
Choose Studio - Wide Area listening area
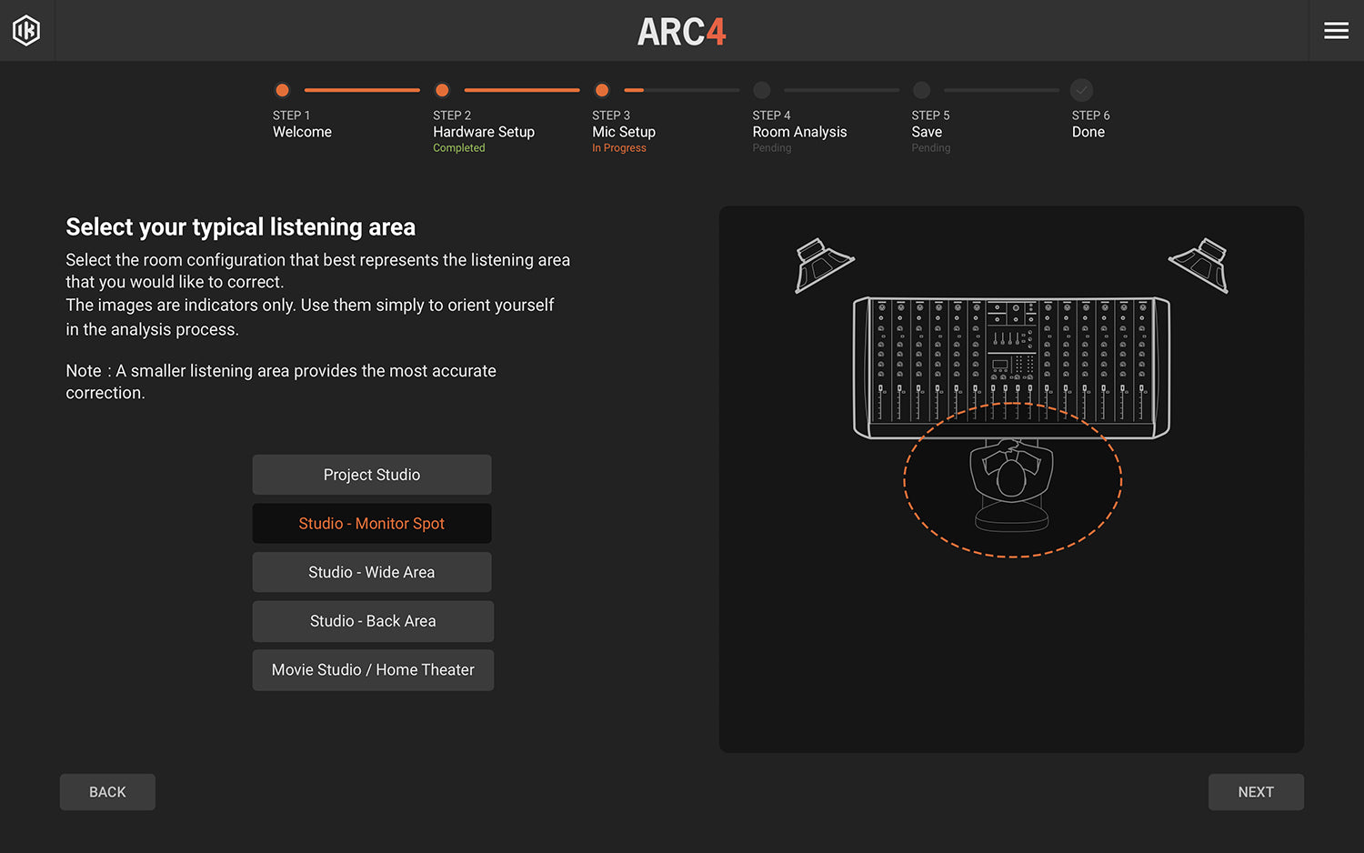[x=372, y=572]
